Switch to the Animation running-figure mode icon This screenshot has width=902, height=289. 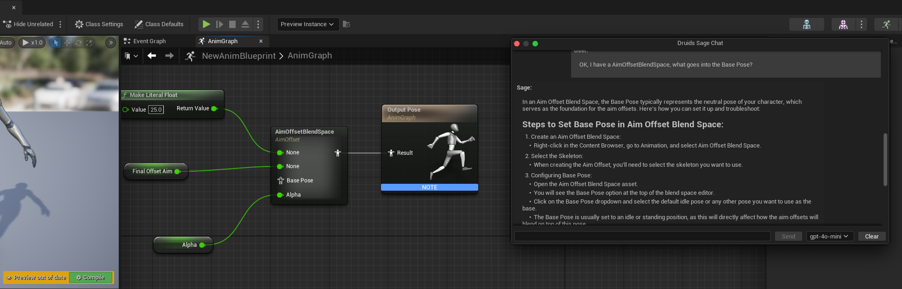pyautogui.click(x=886, y=24)
